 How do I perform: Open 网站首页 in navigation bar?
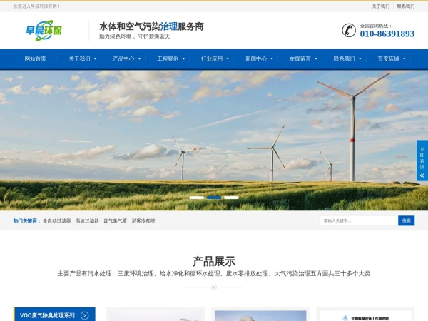coord(35,58)
